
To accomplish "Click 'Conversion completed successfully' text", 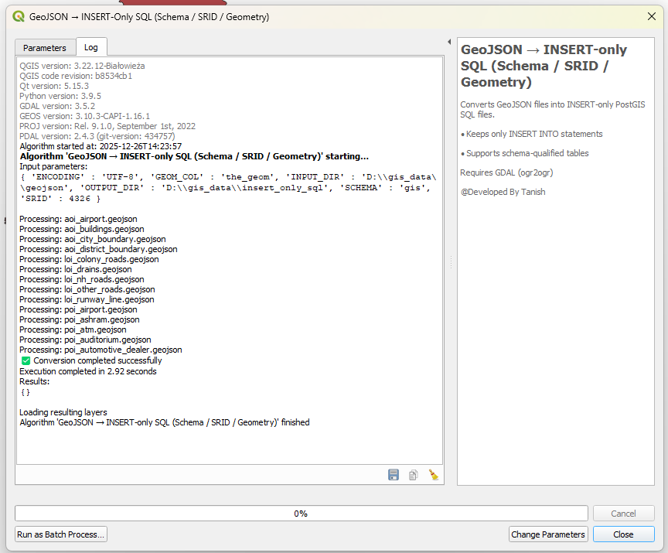I will 97,360.
